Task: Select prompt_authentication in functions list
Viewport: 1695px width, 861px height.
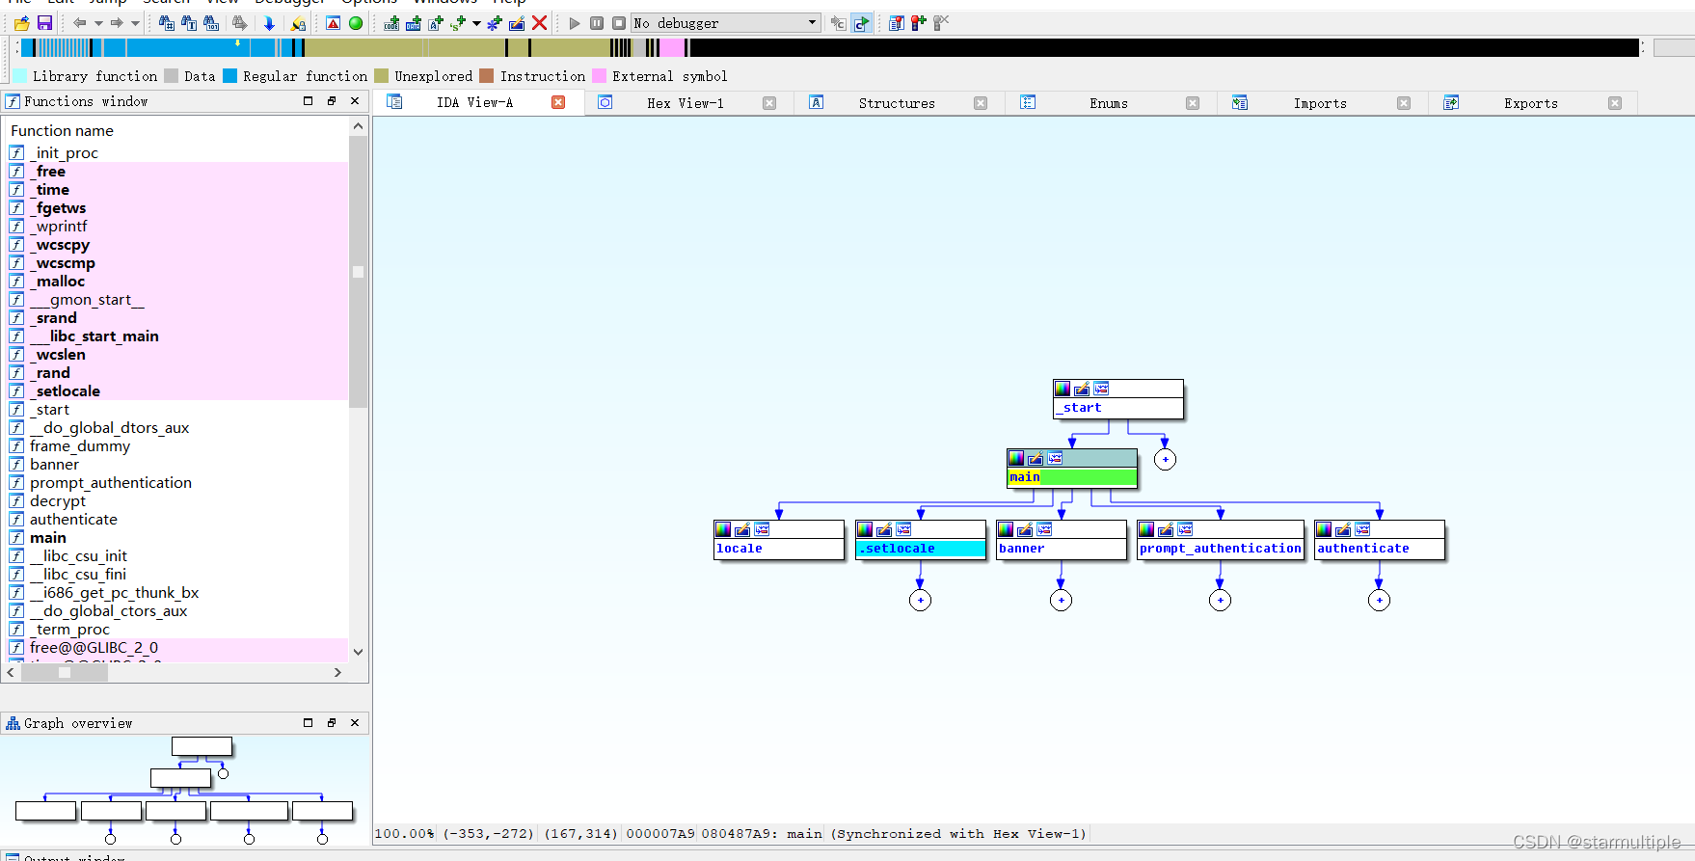Action: pyautogui.click(x=177, y=482)
